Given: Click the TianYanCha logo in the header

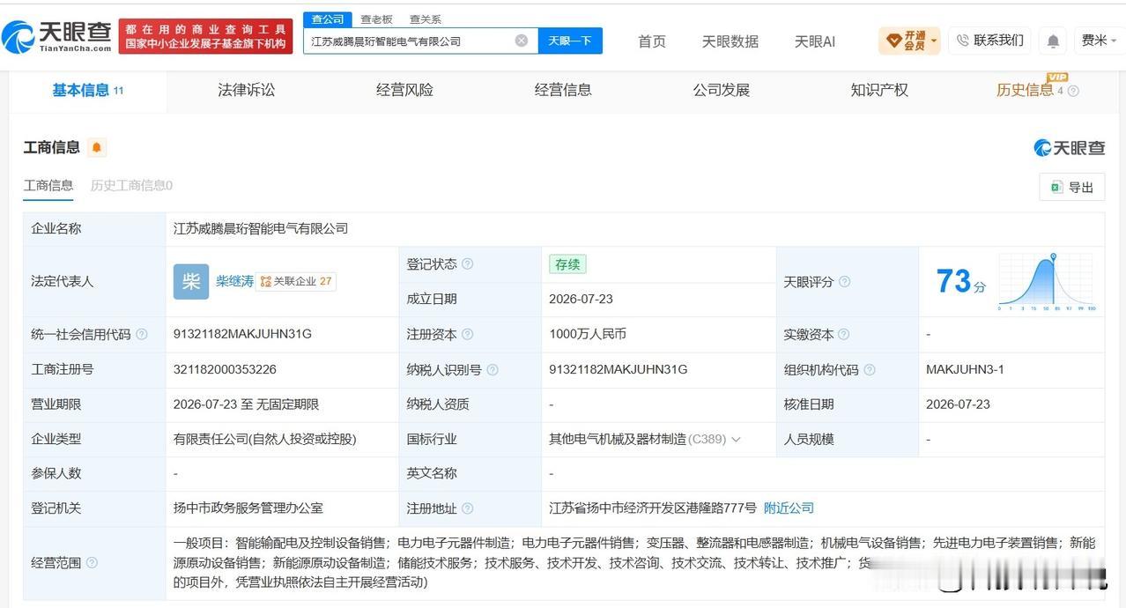Looking at the screenshot, I should click(57, 37).
